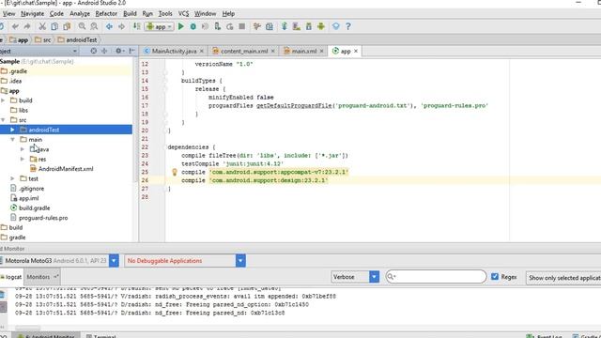This screenshot has width=601, height=338.
Task: Open the app run configuration dropdown
Action: pyautogui.click(x=159, y=26)
